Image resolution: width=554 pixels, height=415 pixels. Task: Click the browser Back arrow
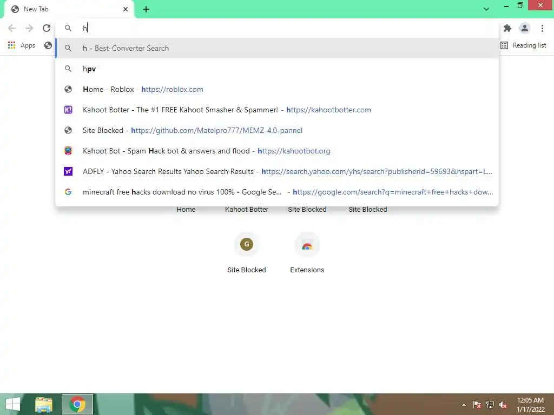point(12,28)
